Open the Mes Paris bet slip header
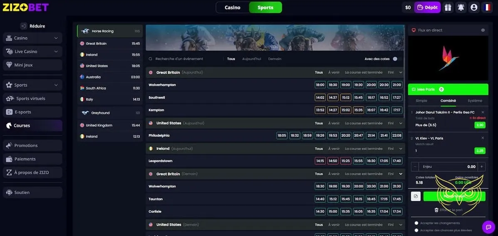 448,89
